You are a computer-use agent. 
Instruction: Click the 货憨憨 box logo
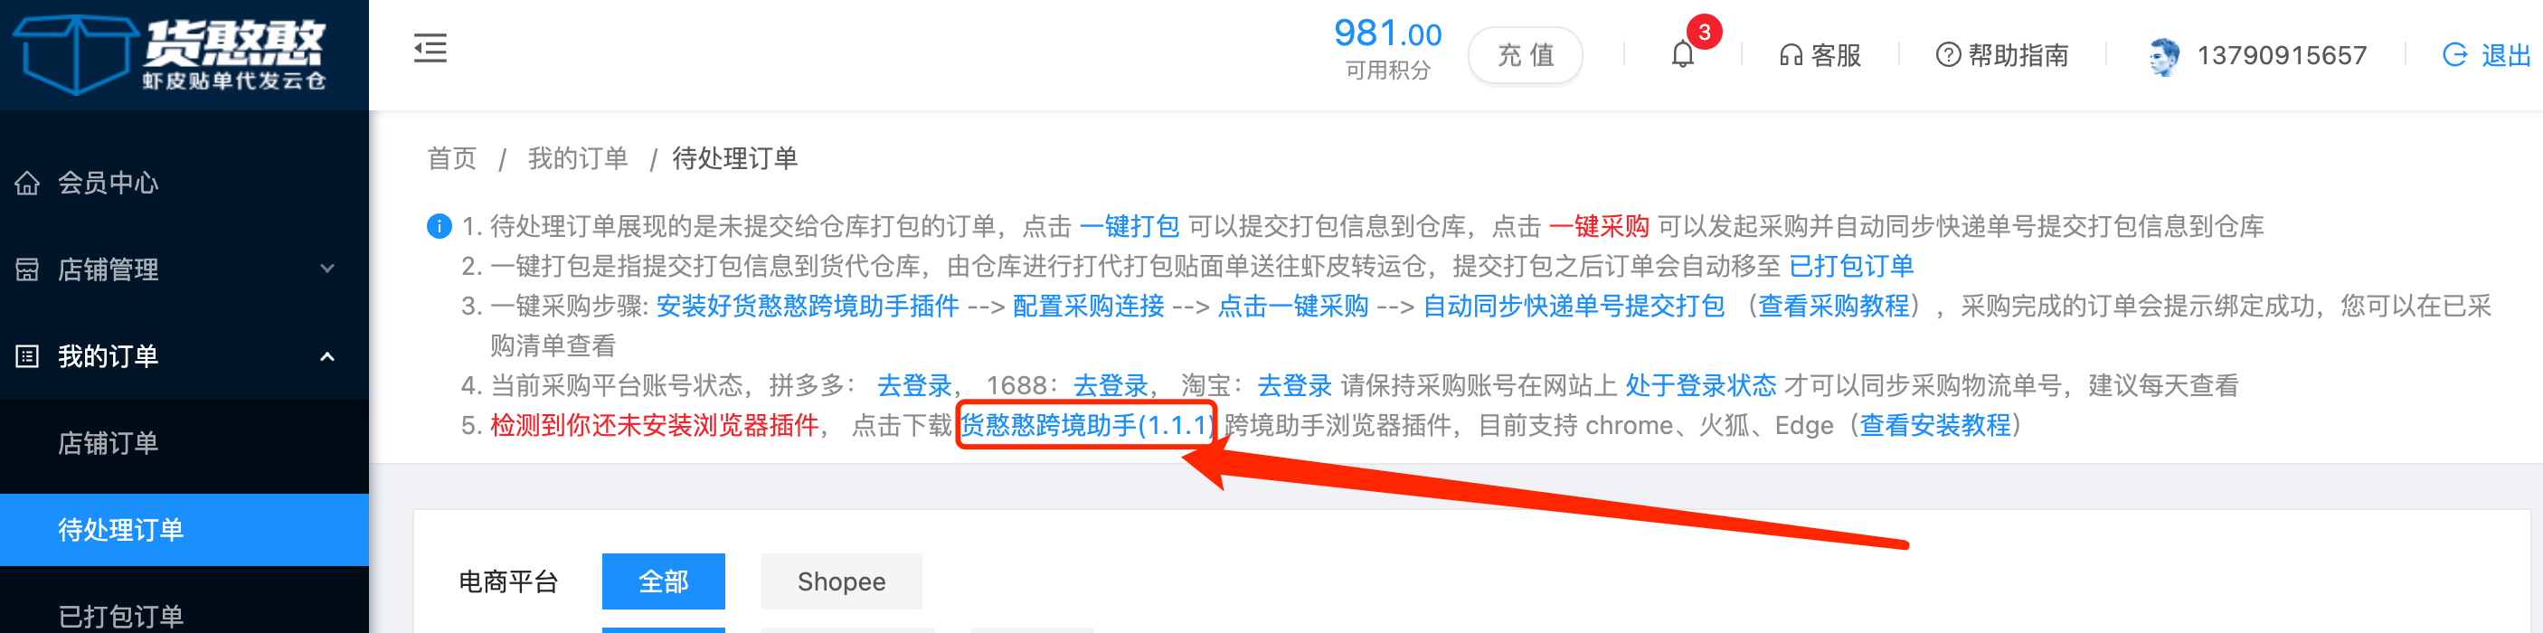(74, 54)
